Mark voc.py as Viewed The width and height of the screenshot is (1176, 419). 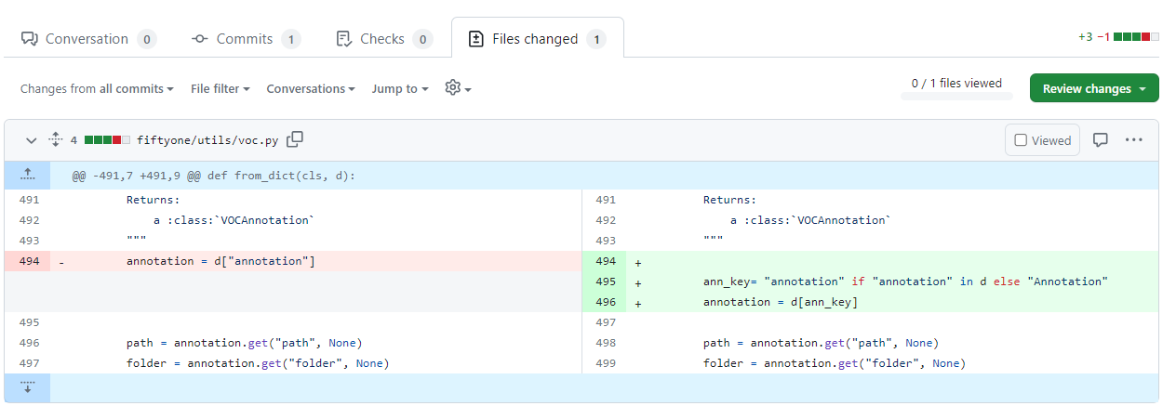point(1042,140)
